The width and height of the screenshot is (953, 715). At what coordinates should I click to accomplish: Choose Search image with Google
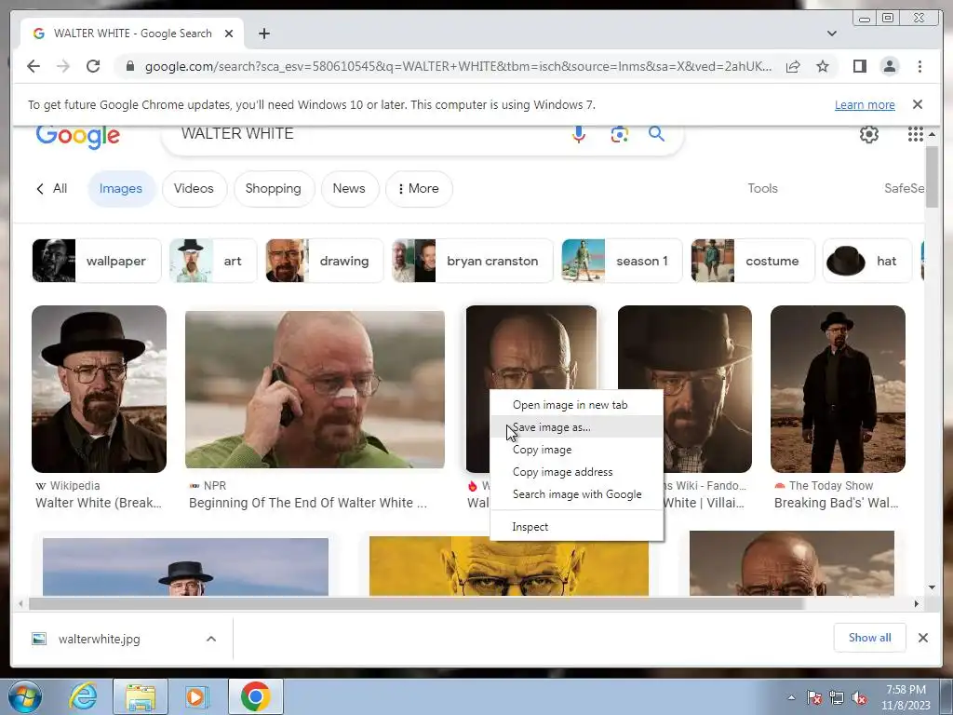tap(576, 494)
